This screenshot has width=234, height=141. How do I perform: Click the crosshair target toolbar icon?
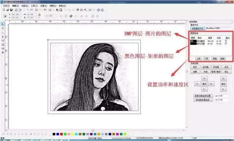pyautogui.click(x=98, y=10)
